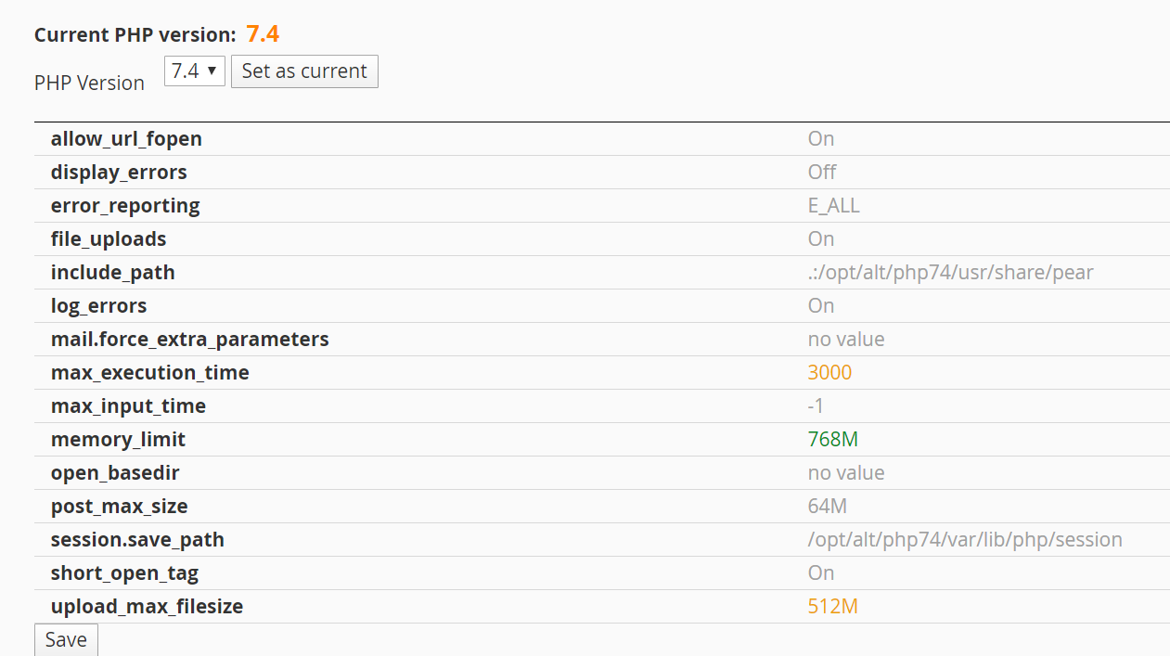1170x656 pixels.
Task: Edit the include_path value
Action: point(950,273)
